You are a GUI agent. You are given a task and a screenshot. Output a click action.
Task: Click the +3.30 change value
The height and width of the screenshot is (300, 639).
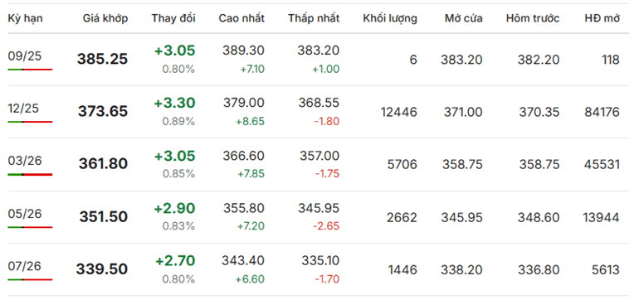(174, 104)
